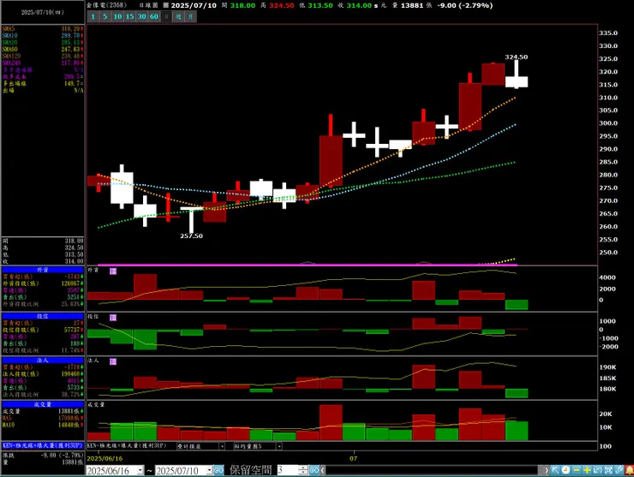Click the SMA20 indicator row

43,43
